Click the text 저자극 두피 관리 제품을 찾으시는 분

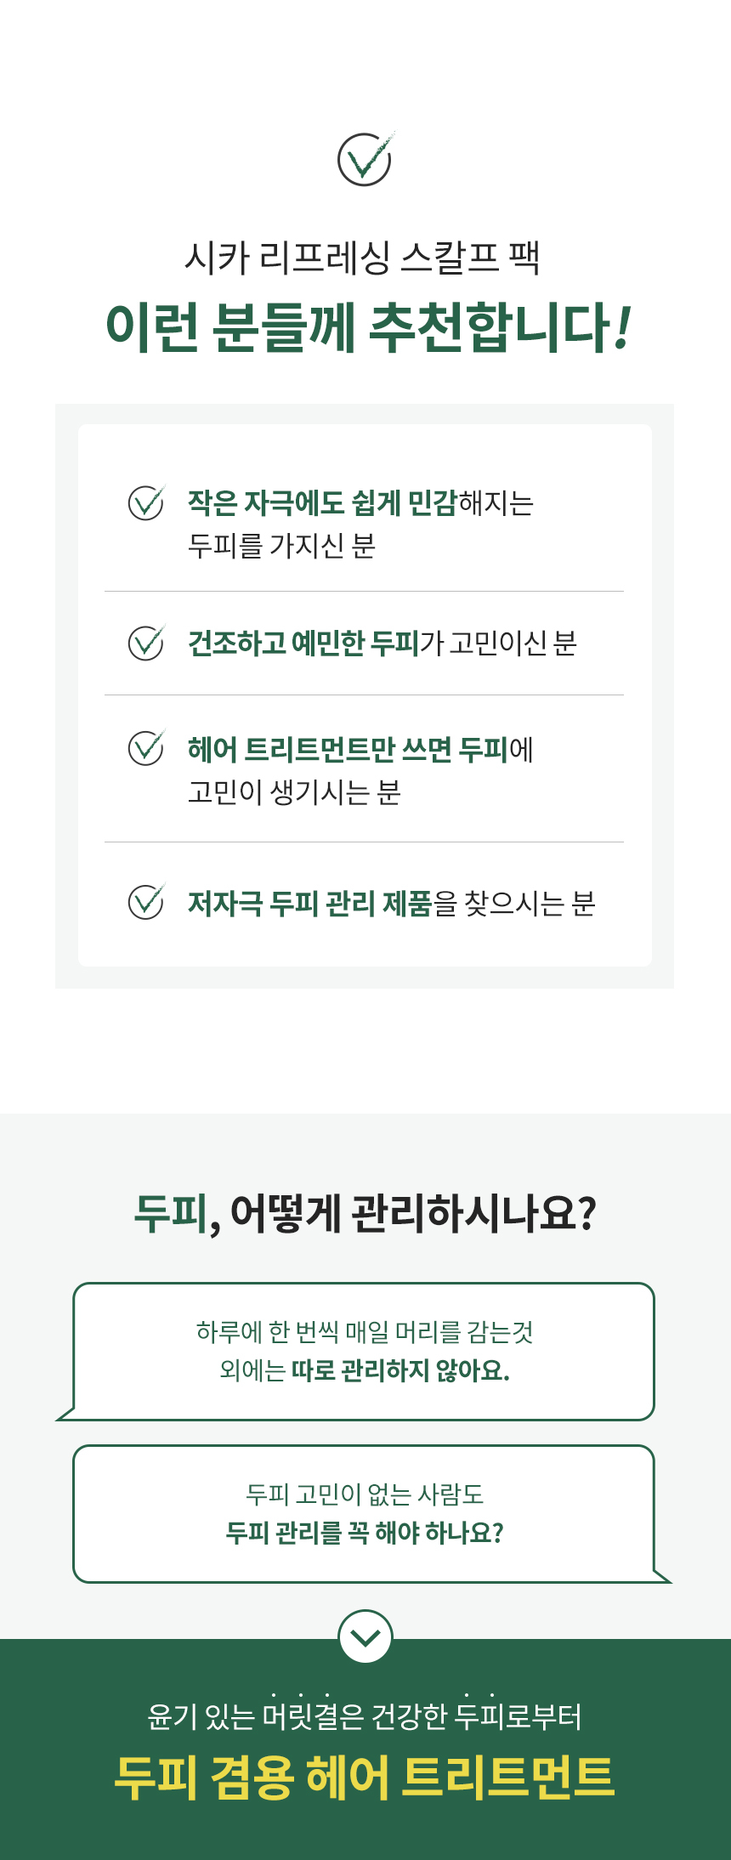tap(391, 903)
